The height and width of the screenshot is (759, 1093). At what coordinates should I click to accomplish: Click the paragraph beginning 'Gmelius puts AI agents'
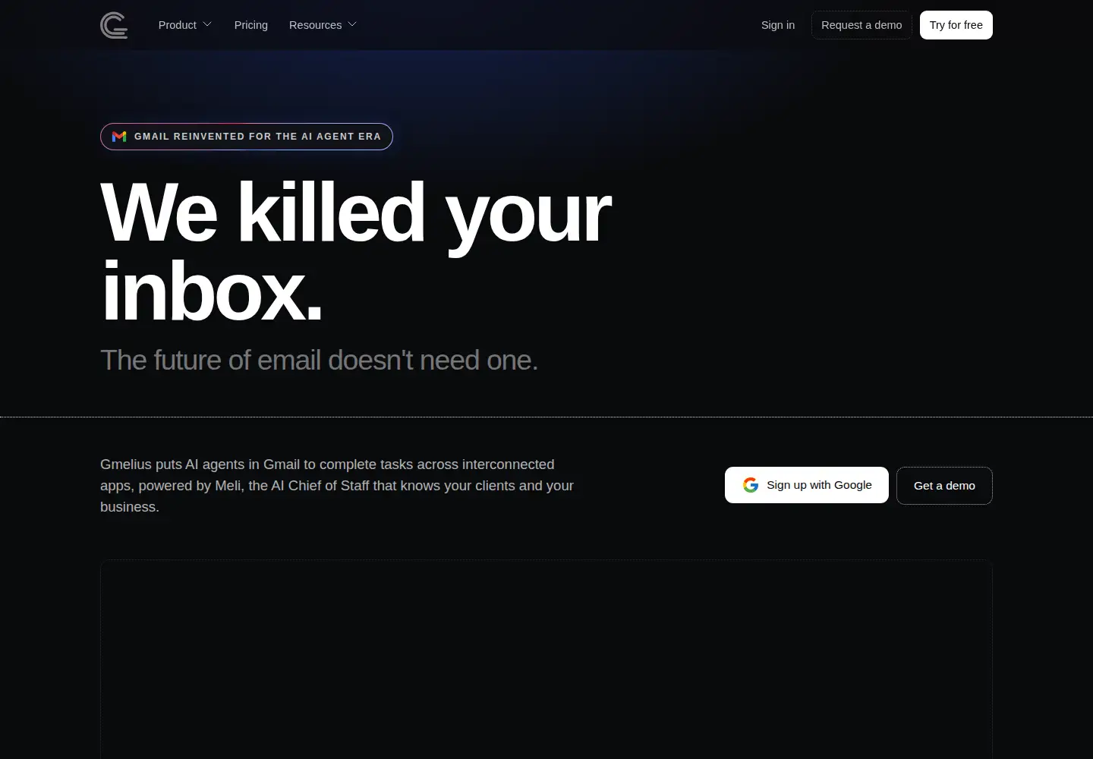337,486
